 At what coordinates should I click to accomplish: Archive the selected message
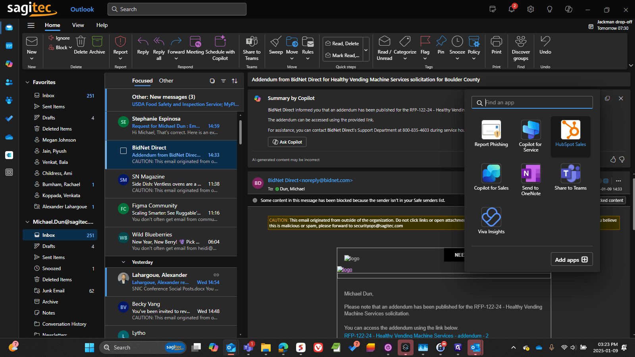coord(97,45)
